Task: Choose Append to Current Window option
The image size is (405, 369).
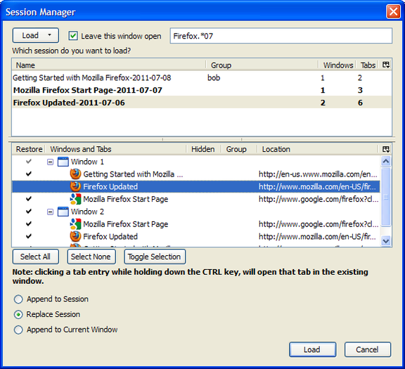Action: coord(18,330)
